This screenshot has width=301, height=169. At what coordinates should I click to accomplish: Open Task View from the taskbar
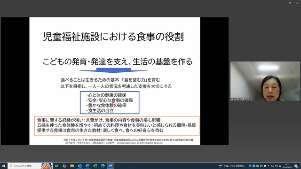click(x=56, y=166)
